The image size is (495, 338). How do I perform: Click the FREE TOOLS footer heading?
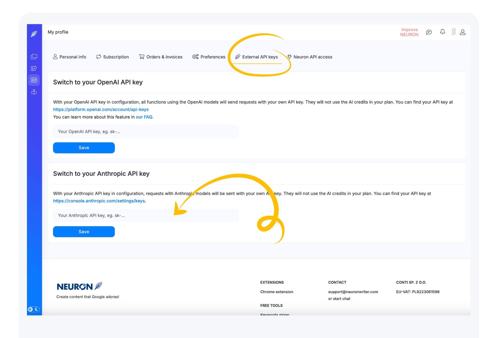click(x=271, y=306)
